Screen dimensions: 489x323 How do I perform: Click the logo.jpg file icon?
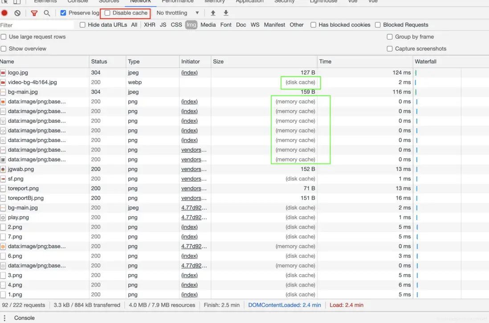tap(3, 73)
